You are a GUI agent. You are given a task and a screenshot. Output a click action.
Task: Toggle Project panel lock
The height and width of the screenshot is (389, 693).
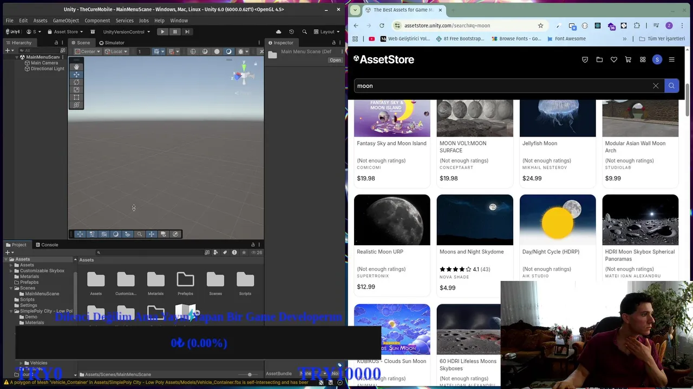point(252,245)
